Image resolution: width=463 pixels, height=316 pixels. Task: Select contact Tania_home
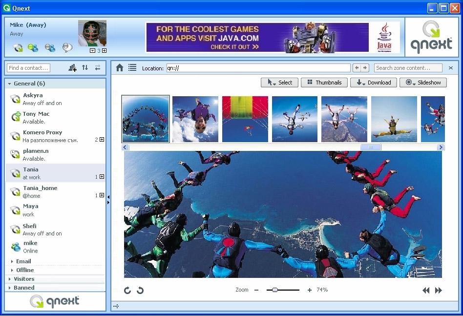(56, 191)
